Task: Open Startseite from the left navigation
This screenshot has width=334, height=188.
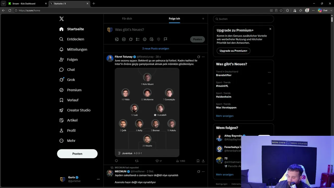Action: coord(72,29)
